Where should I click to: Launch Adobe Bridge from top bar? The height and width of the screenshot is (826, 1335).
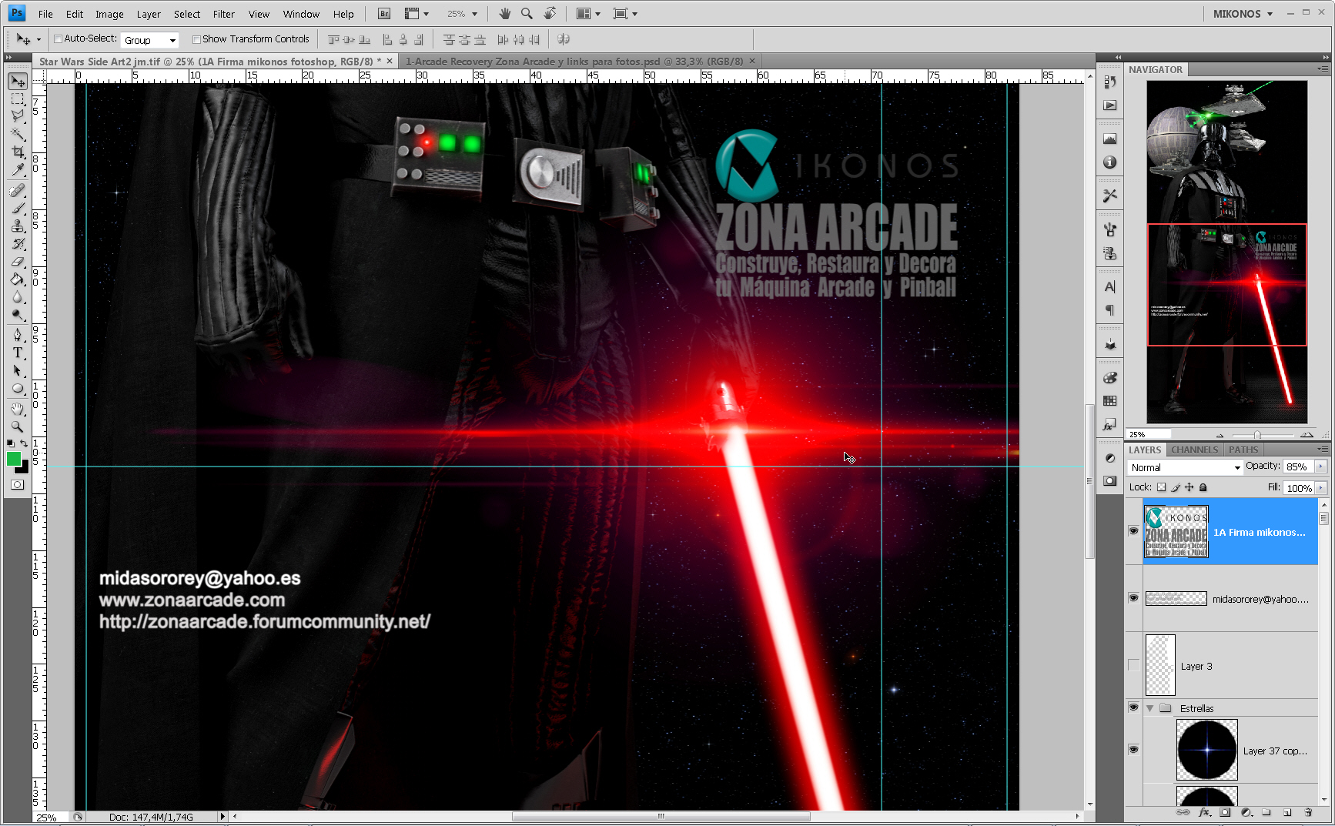pyautogui.click(x=384, y=14)
